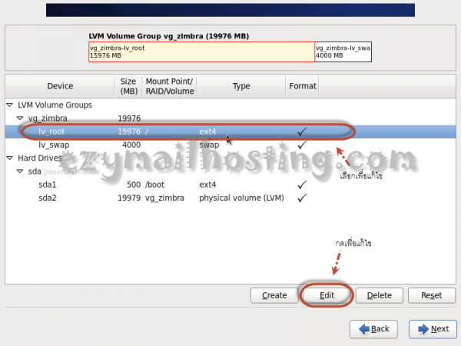Click the ext4 type cell for sda1
The height and width of the screenshot is (346, 461).
click(x=207, y=185)
